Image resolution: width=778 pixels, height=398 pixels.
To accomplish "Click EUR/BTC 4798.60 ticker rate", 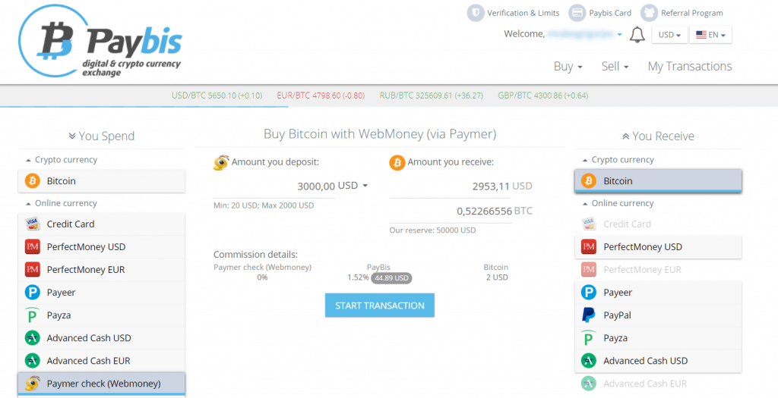I will point(321,96).
